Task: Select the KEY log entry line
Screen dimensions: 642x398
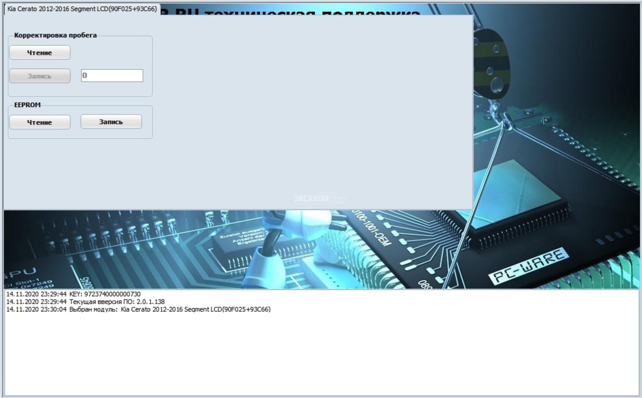Action: click(x=73, y=294)
